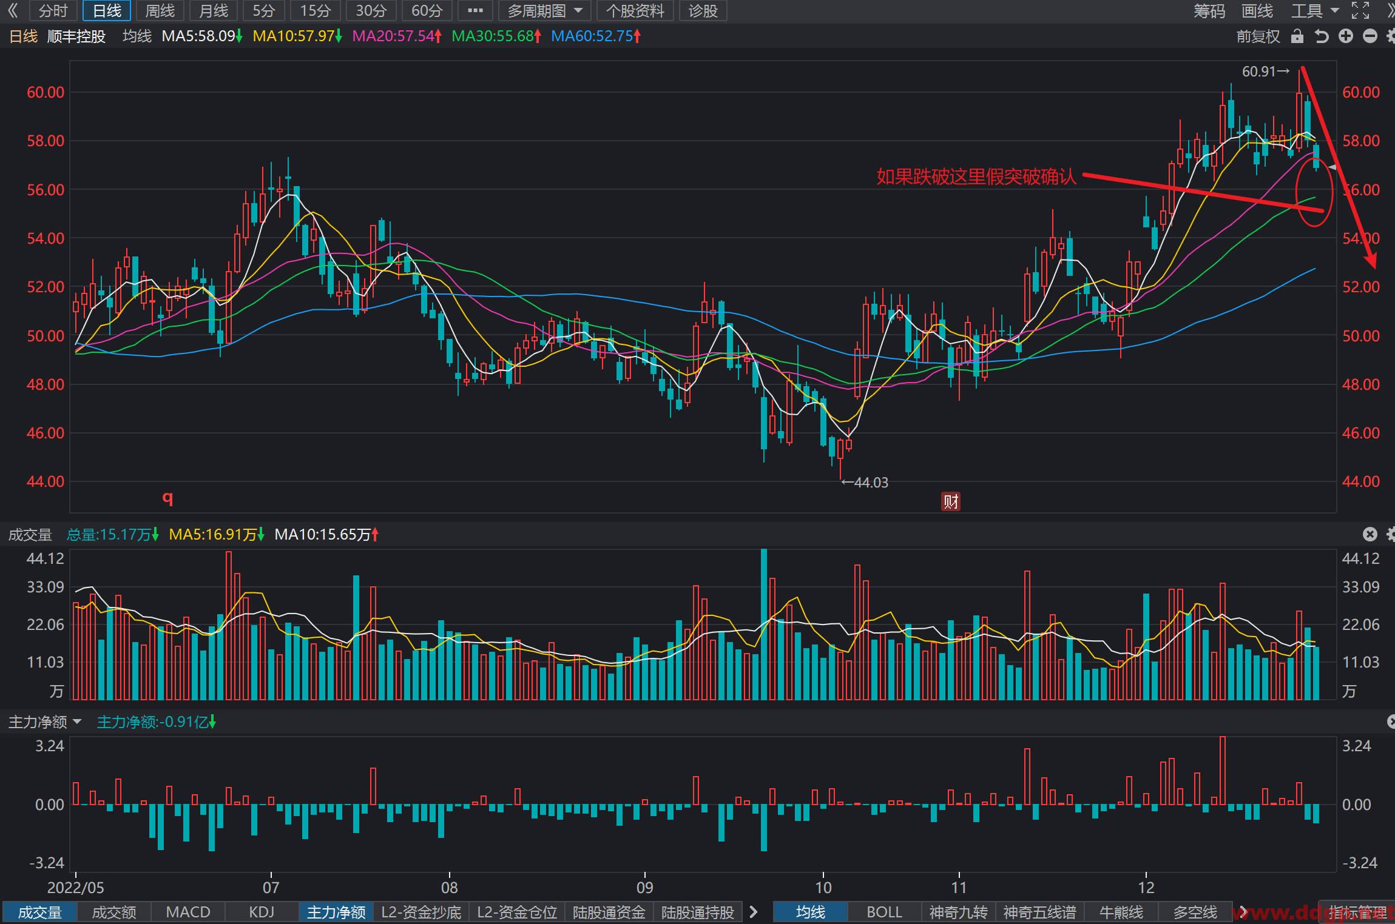Switch to the 60分 period
1395x924 pixels.
click(427, 11)
